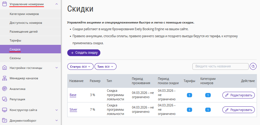Focus the discount name search field

(x=220, y=66)
